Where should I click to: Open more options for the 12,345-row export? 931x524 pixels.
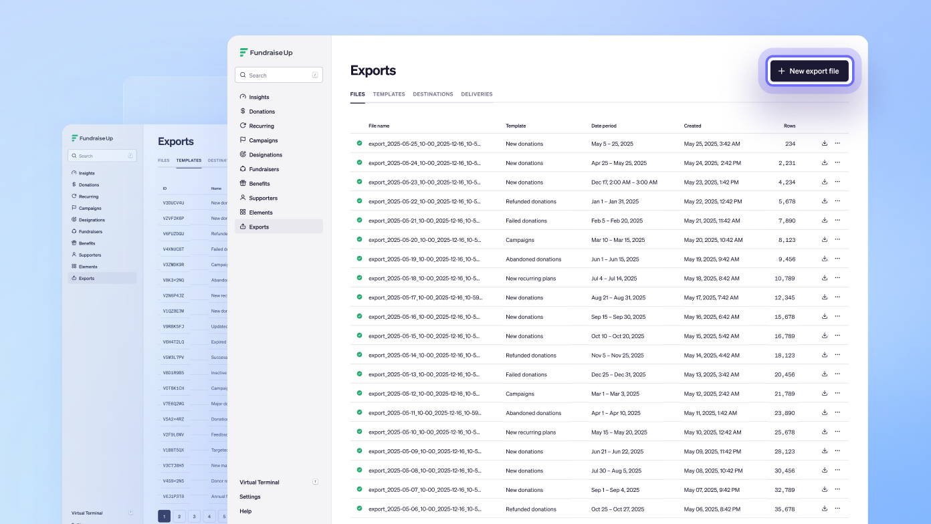click(837, 297)
